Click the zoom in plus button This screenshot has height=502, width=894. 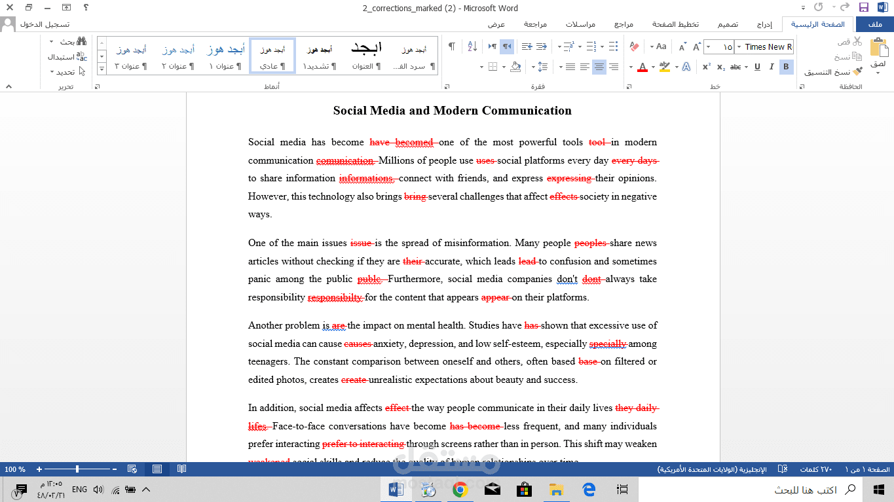coord(39,469)
